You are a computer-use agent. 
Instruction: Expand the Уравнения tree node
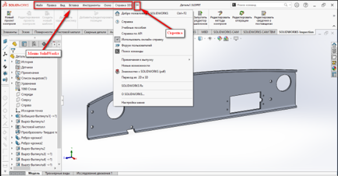(x=12, y=84)
